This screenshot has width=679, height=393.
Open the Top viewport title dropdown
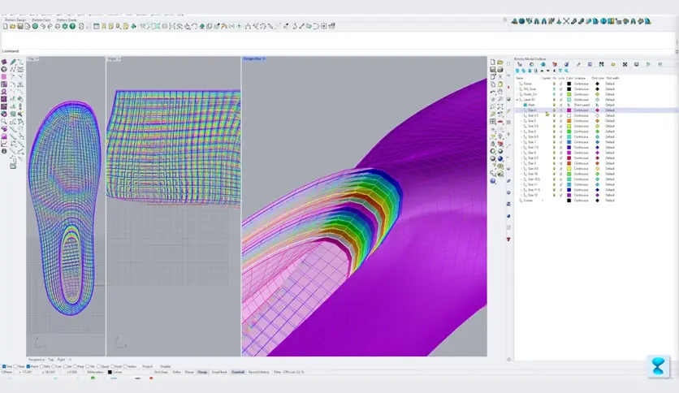[x=37, y=58]
